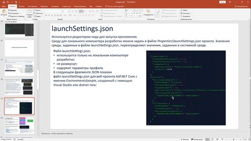The image size is (251, 141).
Task: Cut selection with Вырезать
Action: pos(13,10)
